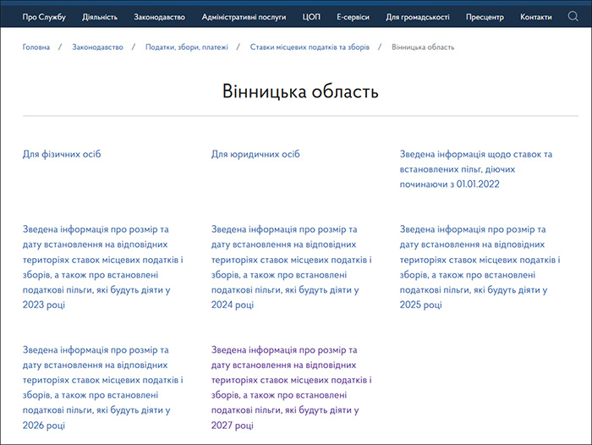
Task: Open the search magnifier icon
Action: click(x=573, y=16)
